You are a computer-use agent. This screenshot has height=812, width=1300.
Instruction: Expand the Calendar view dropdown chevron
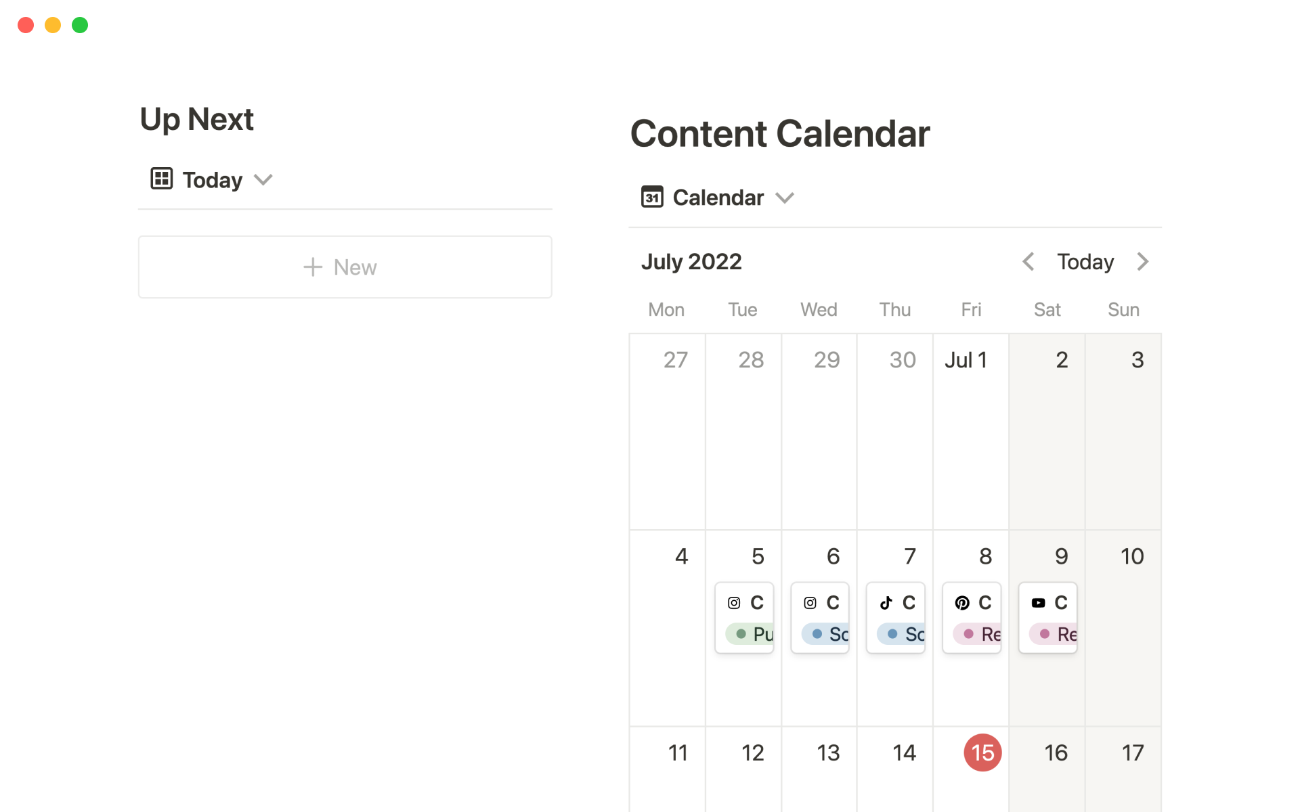click(x=785, y=198)
